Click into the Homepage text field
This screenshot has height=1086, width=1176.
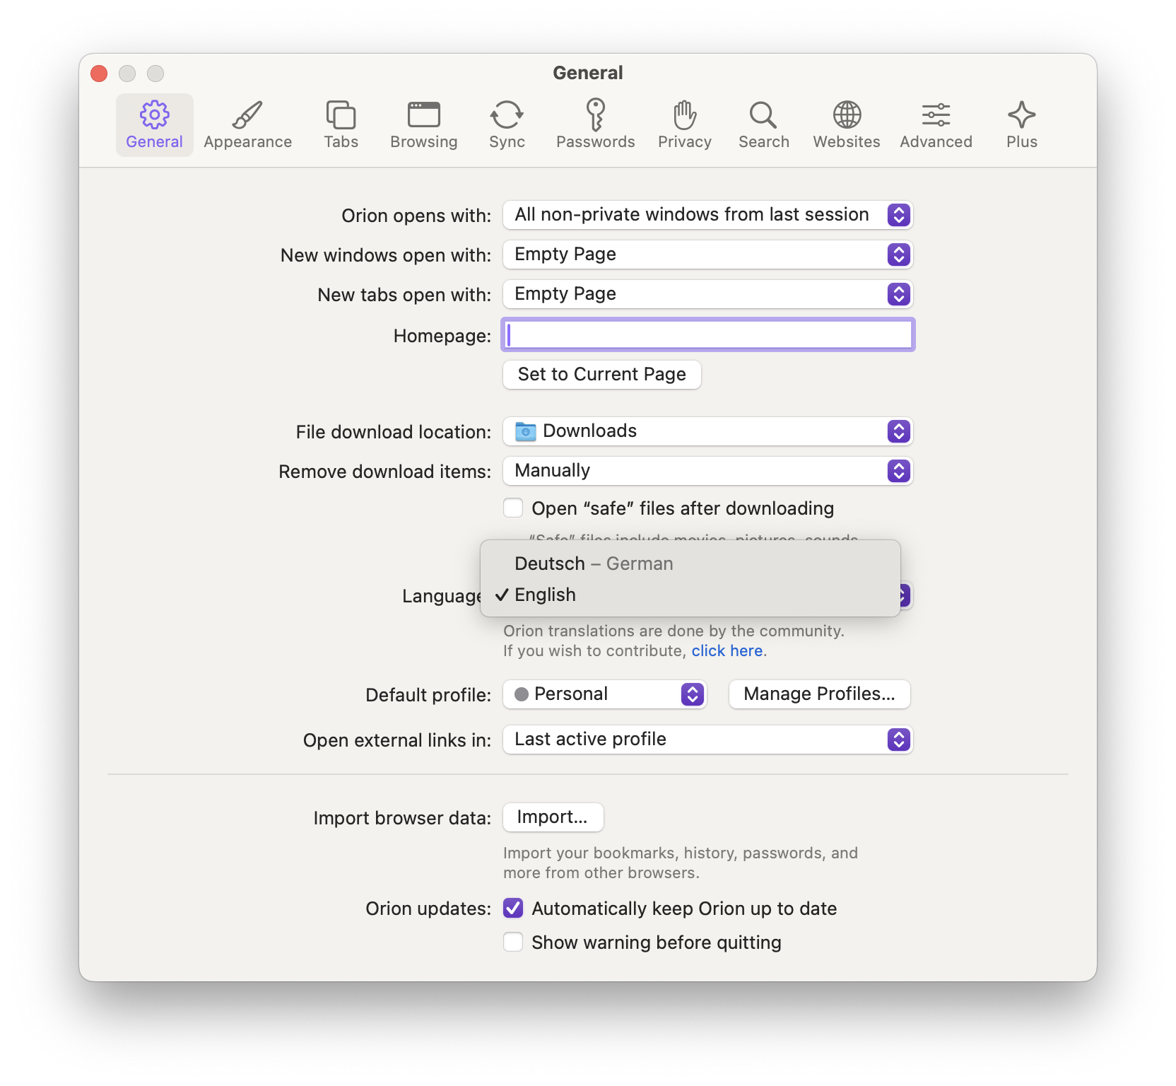[x=707, y=335]
